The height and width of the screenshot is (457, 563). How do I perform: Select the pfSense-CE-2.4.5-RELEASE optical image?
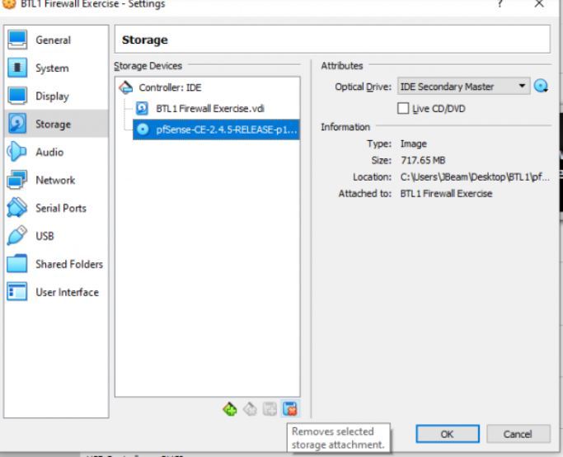pyautogui.click(x=216, y=130)
